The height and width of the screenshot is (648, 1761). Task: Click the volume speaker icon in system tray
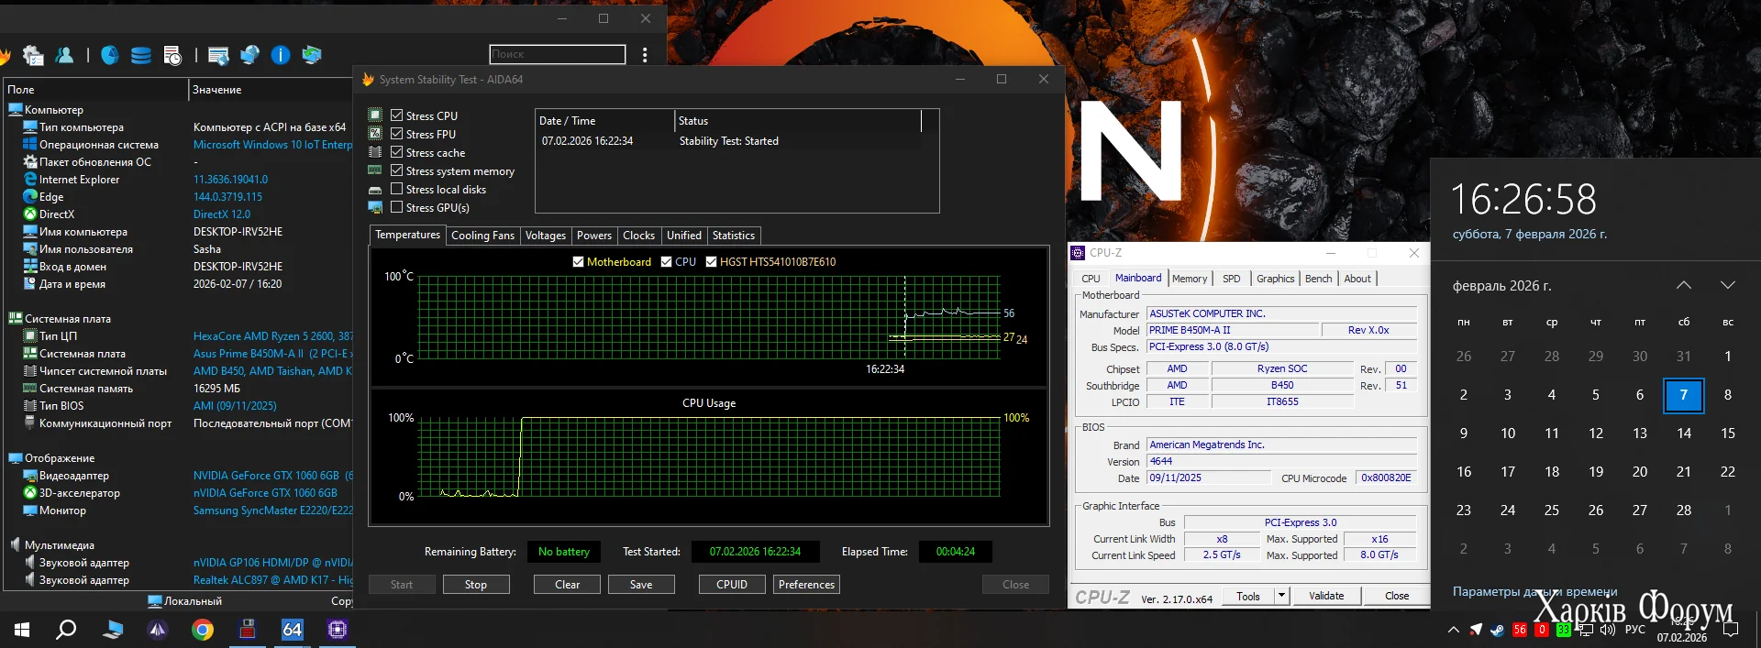point(1607,630)
